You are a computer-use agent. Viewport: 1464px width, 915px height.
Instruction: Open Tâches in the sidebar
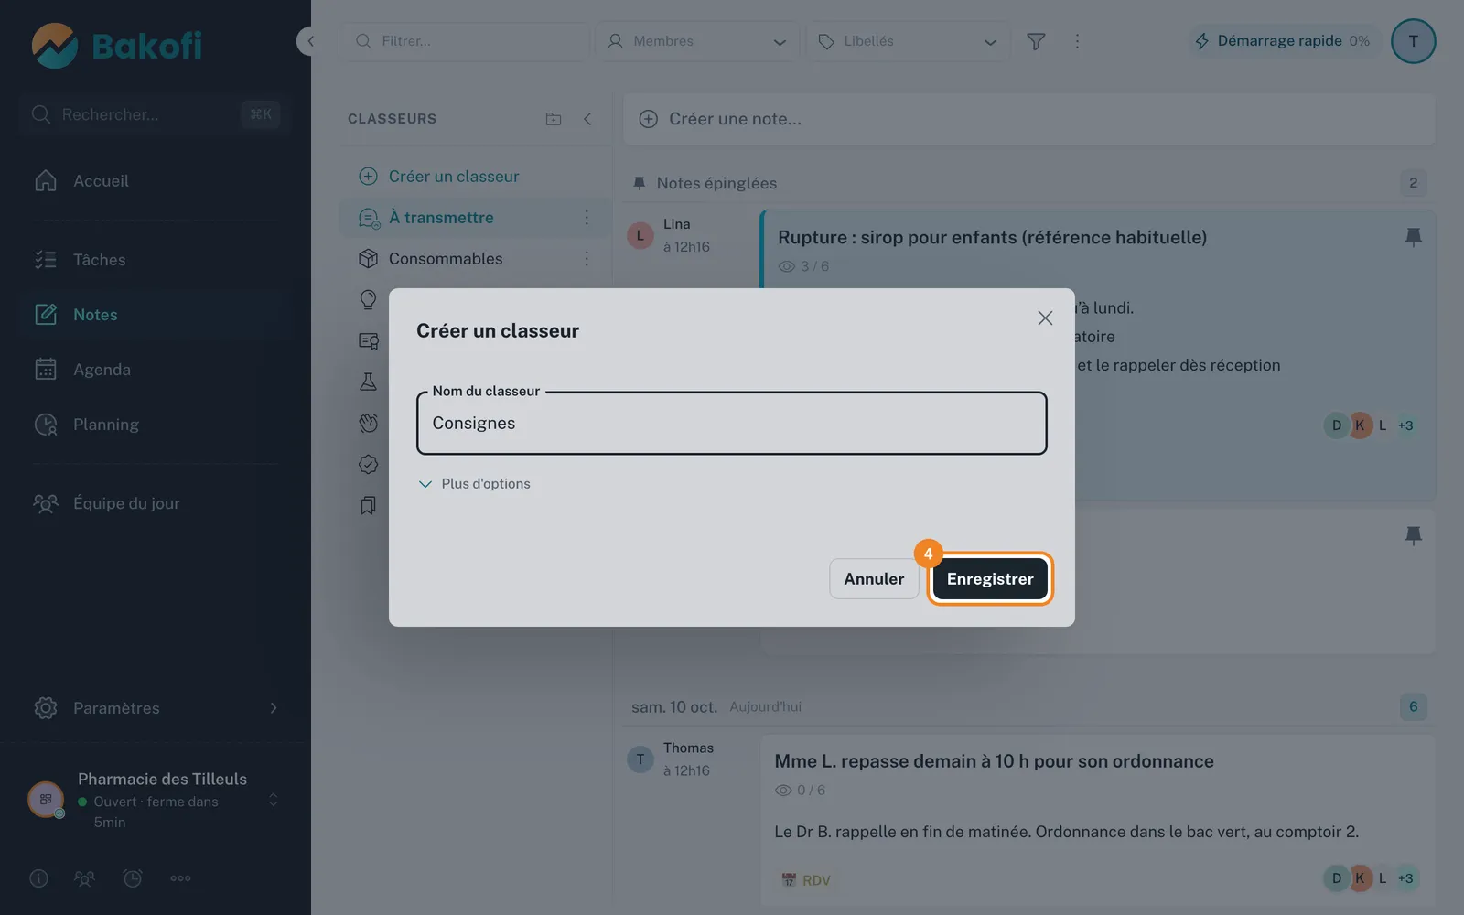[156, 260]
